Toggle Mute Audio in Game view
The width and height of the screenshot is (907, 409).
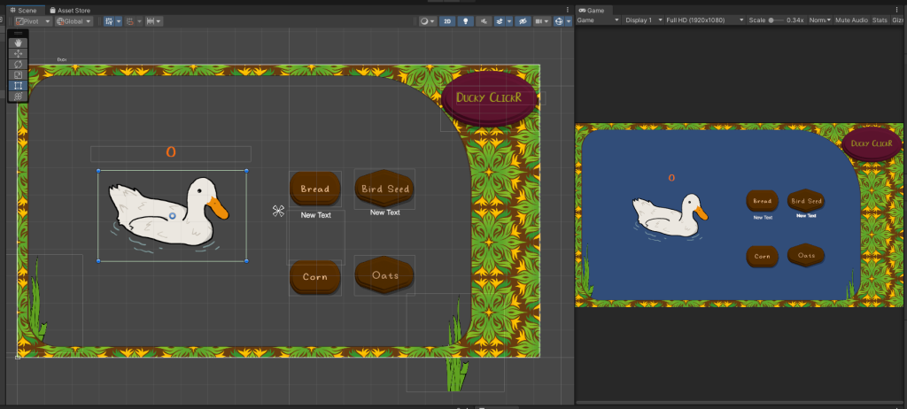(x=851, y=20)
